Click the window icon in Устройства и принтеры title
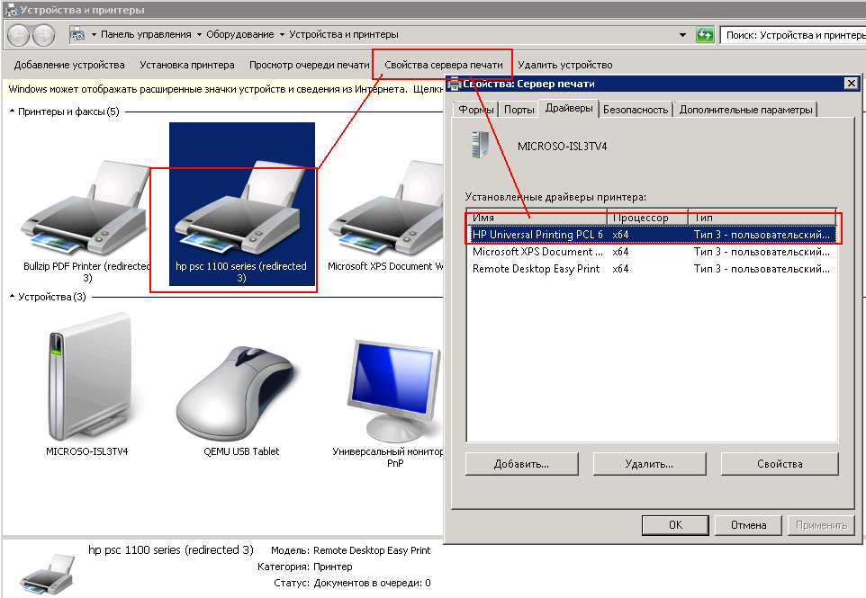The height and width of the screenshot is (598, 866). pos(11,10)
